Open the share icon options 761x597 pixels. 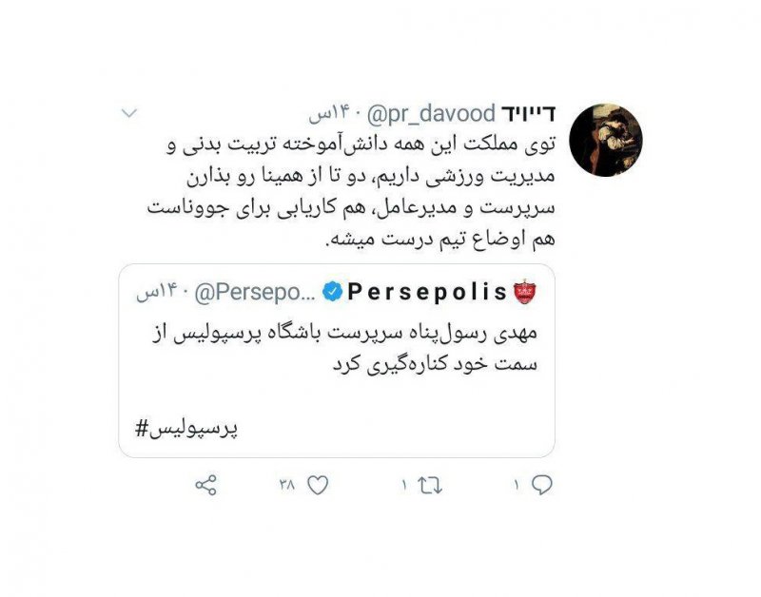(205, 485)
